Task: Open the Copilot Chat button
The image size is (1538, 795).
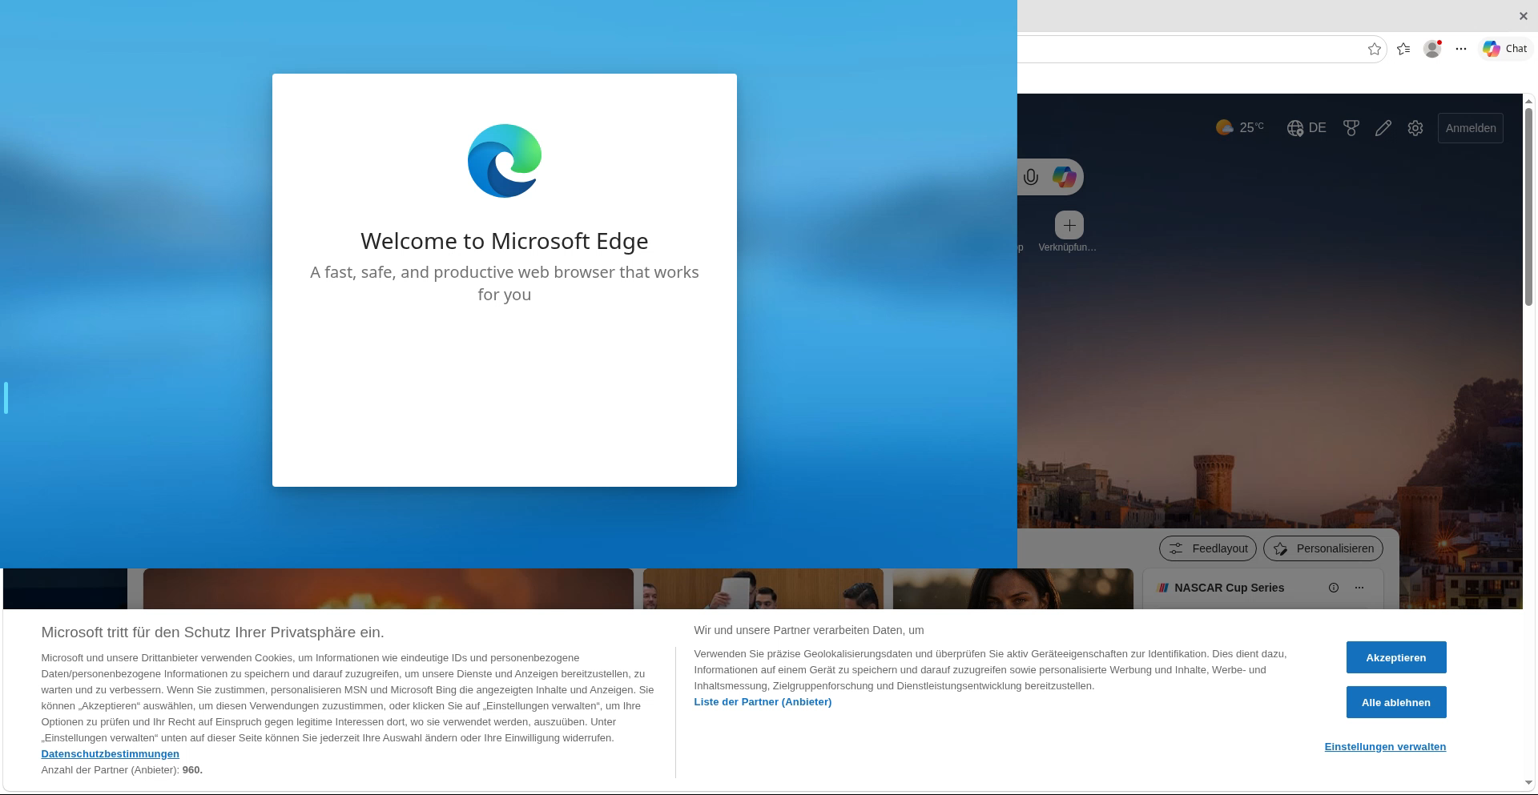Action: (x=1505, y=49)
